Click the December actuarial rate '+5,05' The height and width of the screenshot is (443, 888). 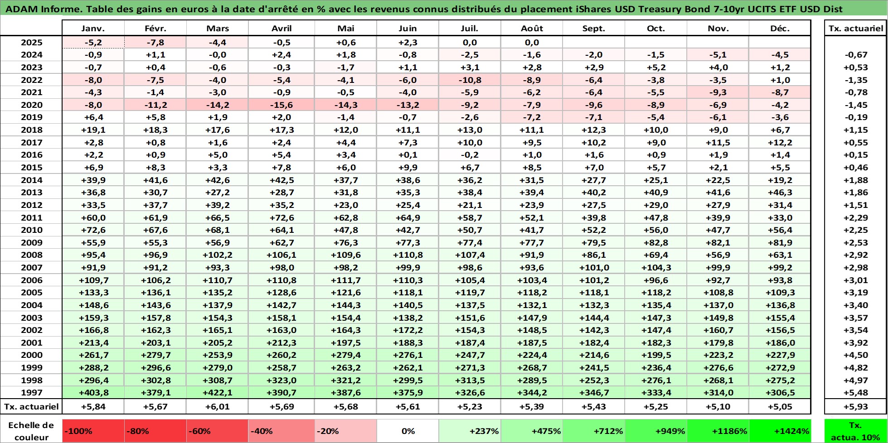(780, 406)
